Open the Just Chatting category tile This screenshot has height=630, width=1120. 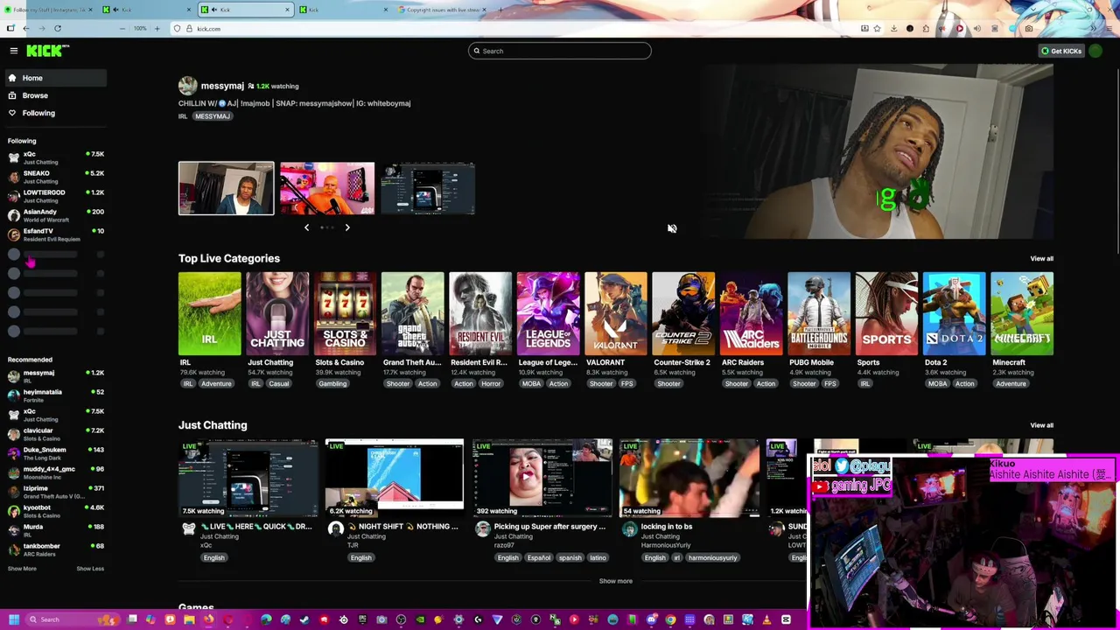coord(277,314)
